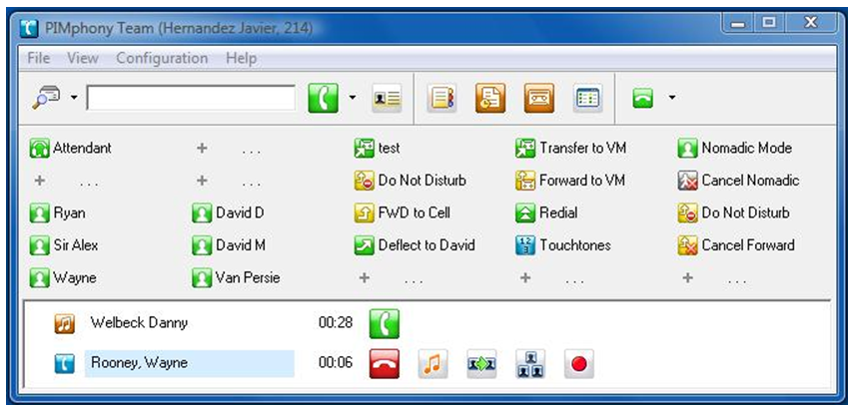Click the PIMphony title bar icon
Viewport: 848px width, 408px height.
[x=29, y=28]
